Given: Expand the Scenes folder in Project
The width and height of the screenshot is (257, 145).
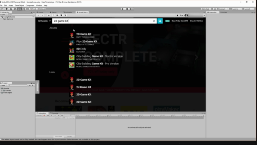Looking at the screenshot, I should 2,90.
